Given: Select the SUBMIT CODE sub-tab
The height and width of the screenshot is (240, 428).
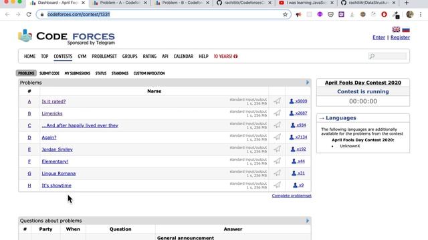Looking at the screenshot, I should [x=49, y=73].
